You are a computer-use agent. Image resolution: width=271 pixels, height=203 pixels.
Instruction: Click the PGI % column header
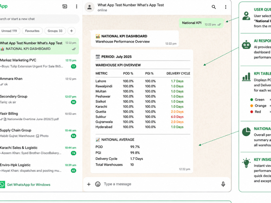(x=149, y=74)
